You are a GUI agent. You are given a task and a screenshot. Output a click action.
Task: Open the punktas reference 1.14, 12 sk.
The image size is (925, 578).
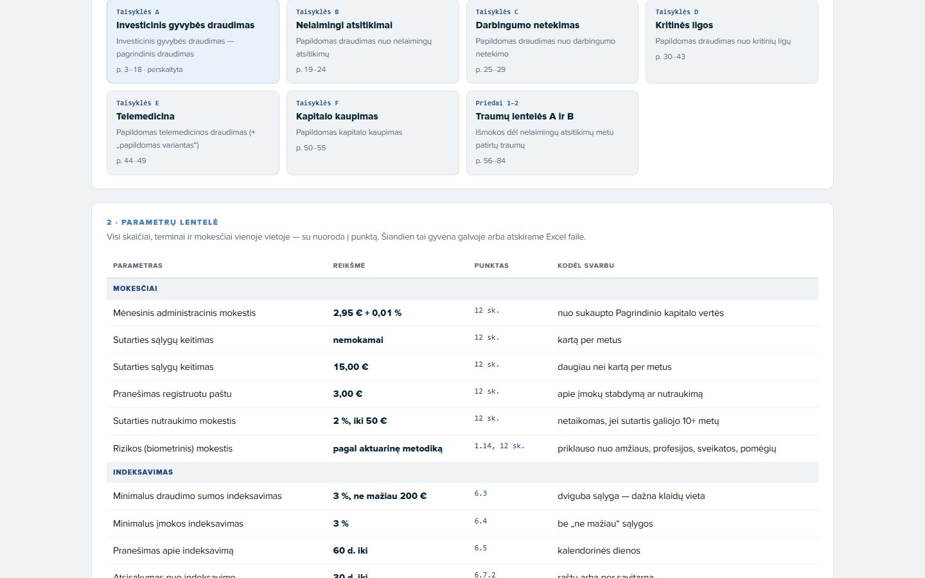[x=499, y=446]
